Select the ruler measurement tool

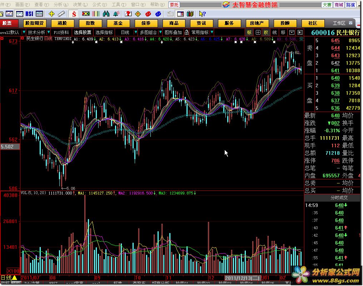pos(61,14)
